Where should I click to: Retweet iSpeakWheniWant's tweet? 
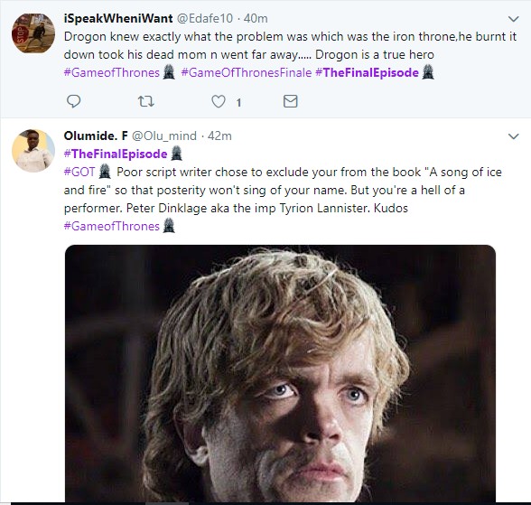coord(146,101)
